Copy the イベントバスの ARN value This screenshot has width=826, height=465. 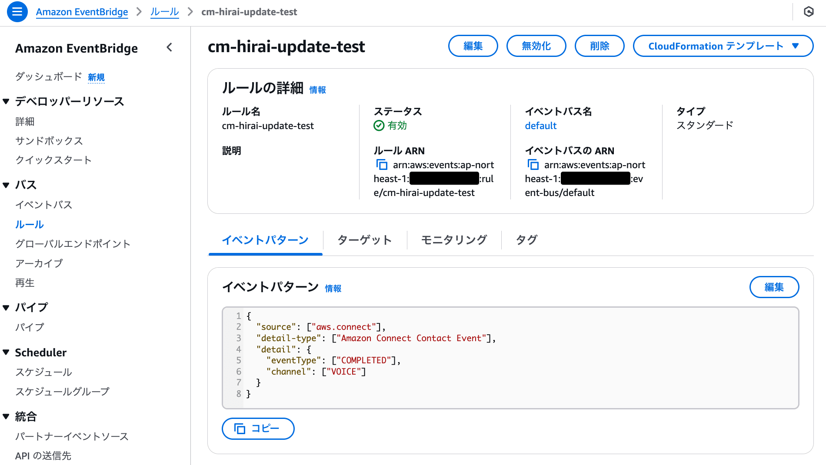(x=533, y=165)
